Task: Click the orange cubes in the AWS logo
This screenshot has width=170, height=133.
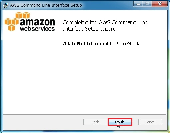Action: tap(17, 21)
